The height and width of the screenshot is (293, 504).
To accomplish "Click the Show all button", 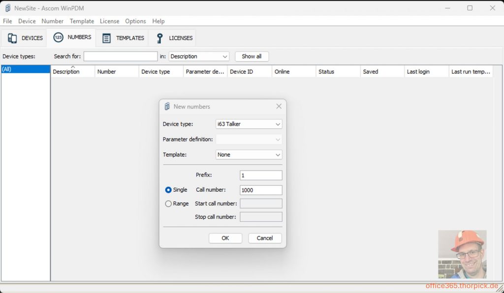I will 252,57.
